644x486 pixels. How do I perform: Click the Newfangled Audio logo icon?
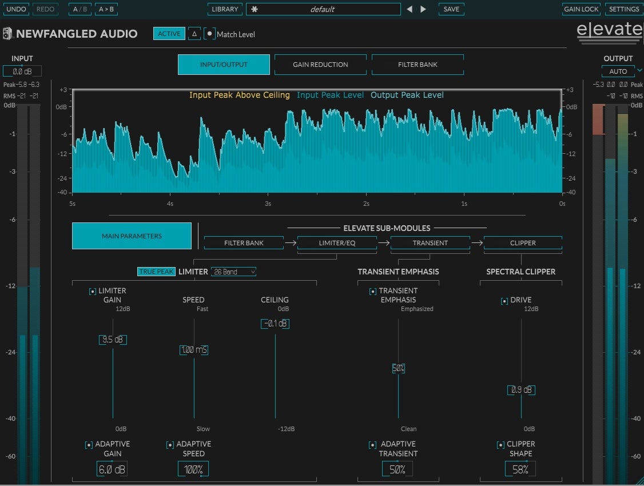pyautogui.click(x=7, y=34)
